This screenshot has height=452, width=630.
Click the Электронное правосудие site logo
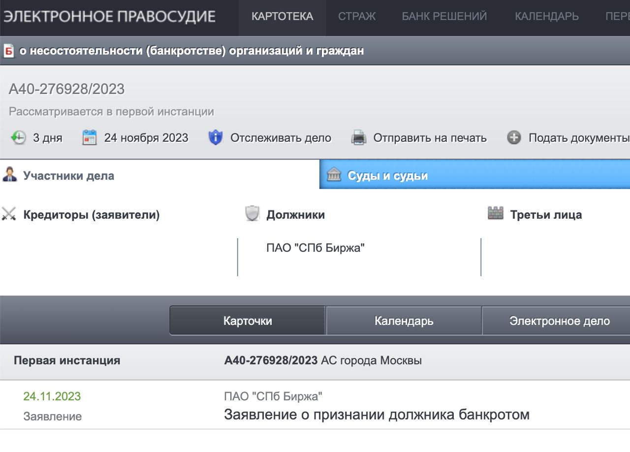[x=109, y=17]
